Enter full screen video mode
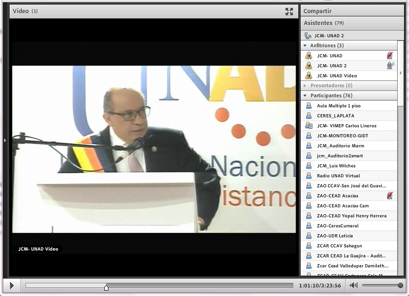 click(289, 11)
